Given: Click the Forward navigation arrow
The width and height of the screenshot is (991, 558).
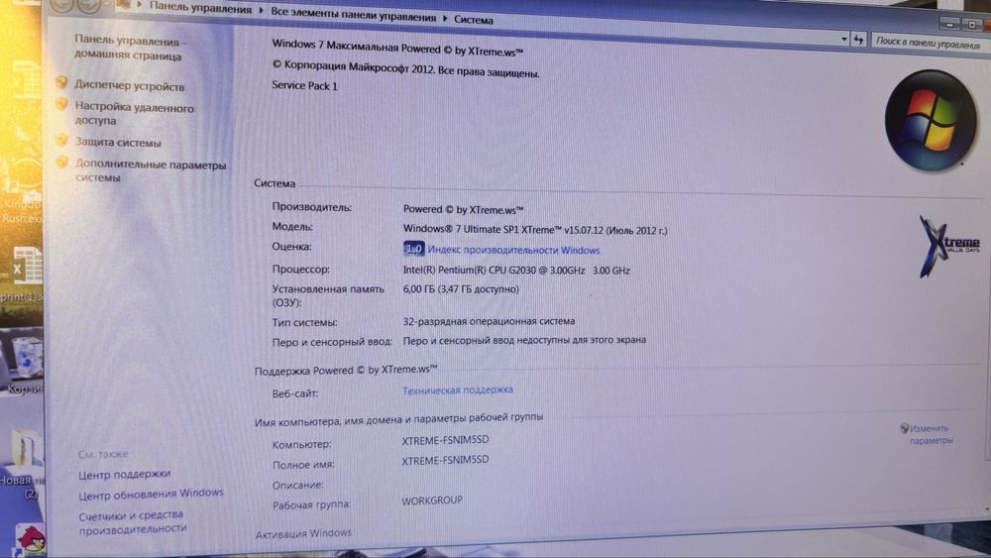Looking at the screenshot, I should (90, 5).
